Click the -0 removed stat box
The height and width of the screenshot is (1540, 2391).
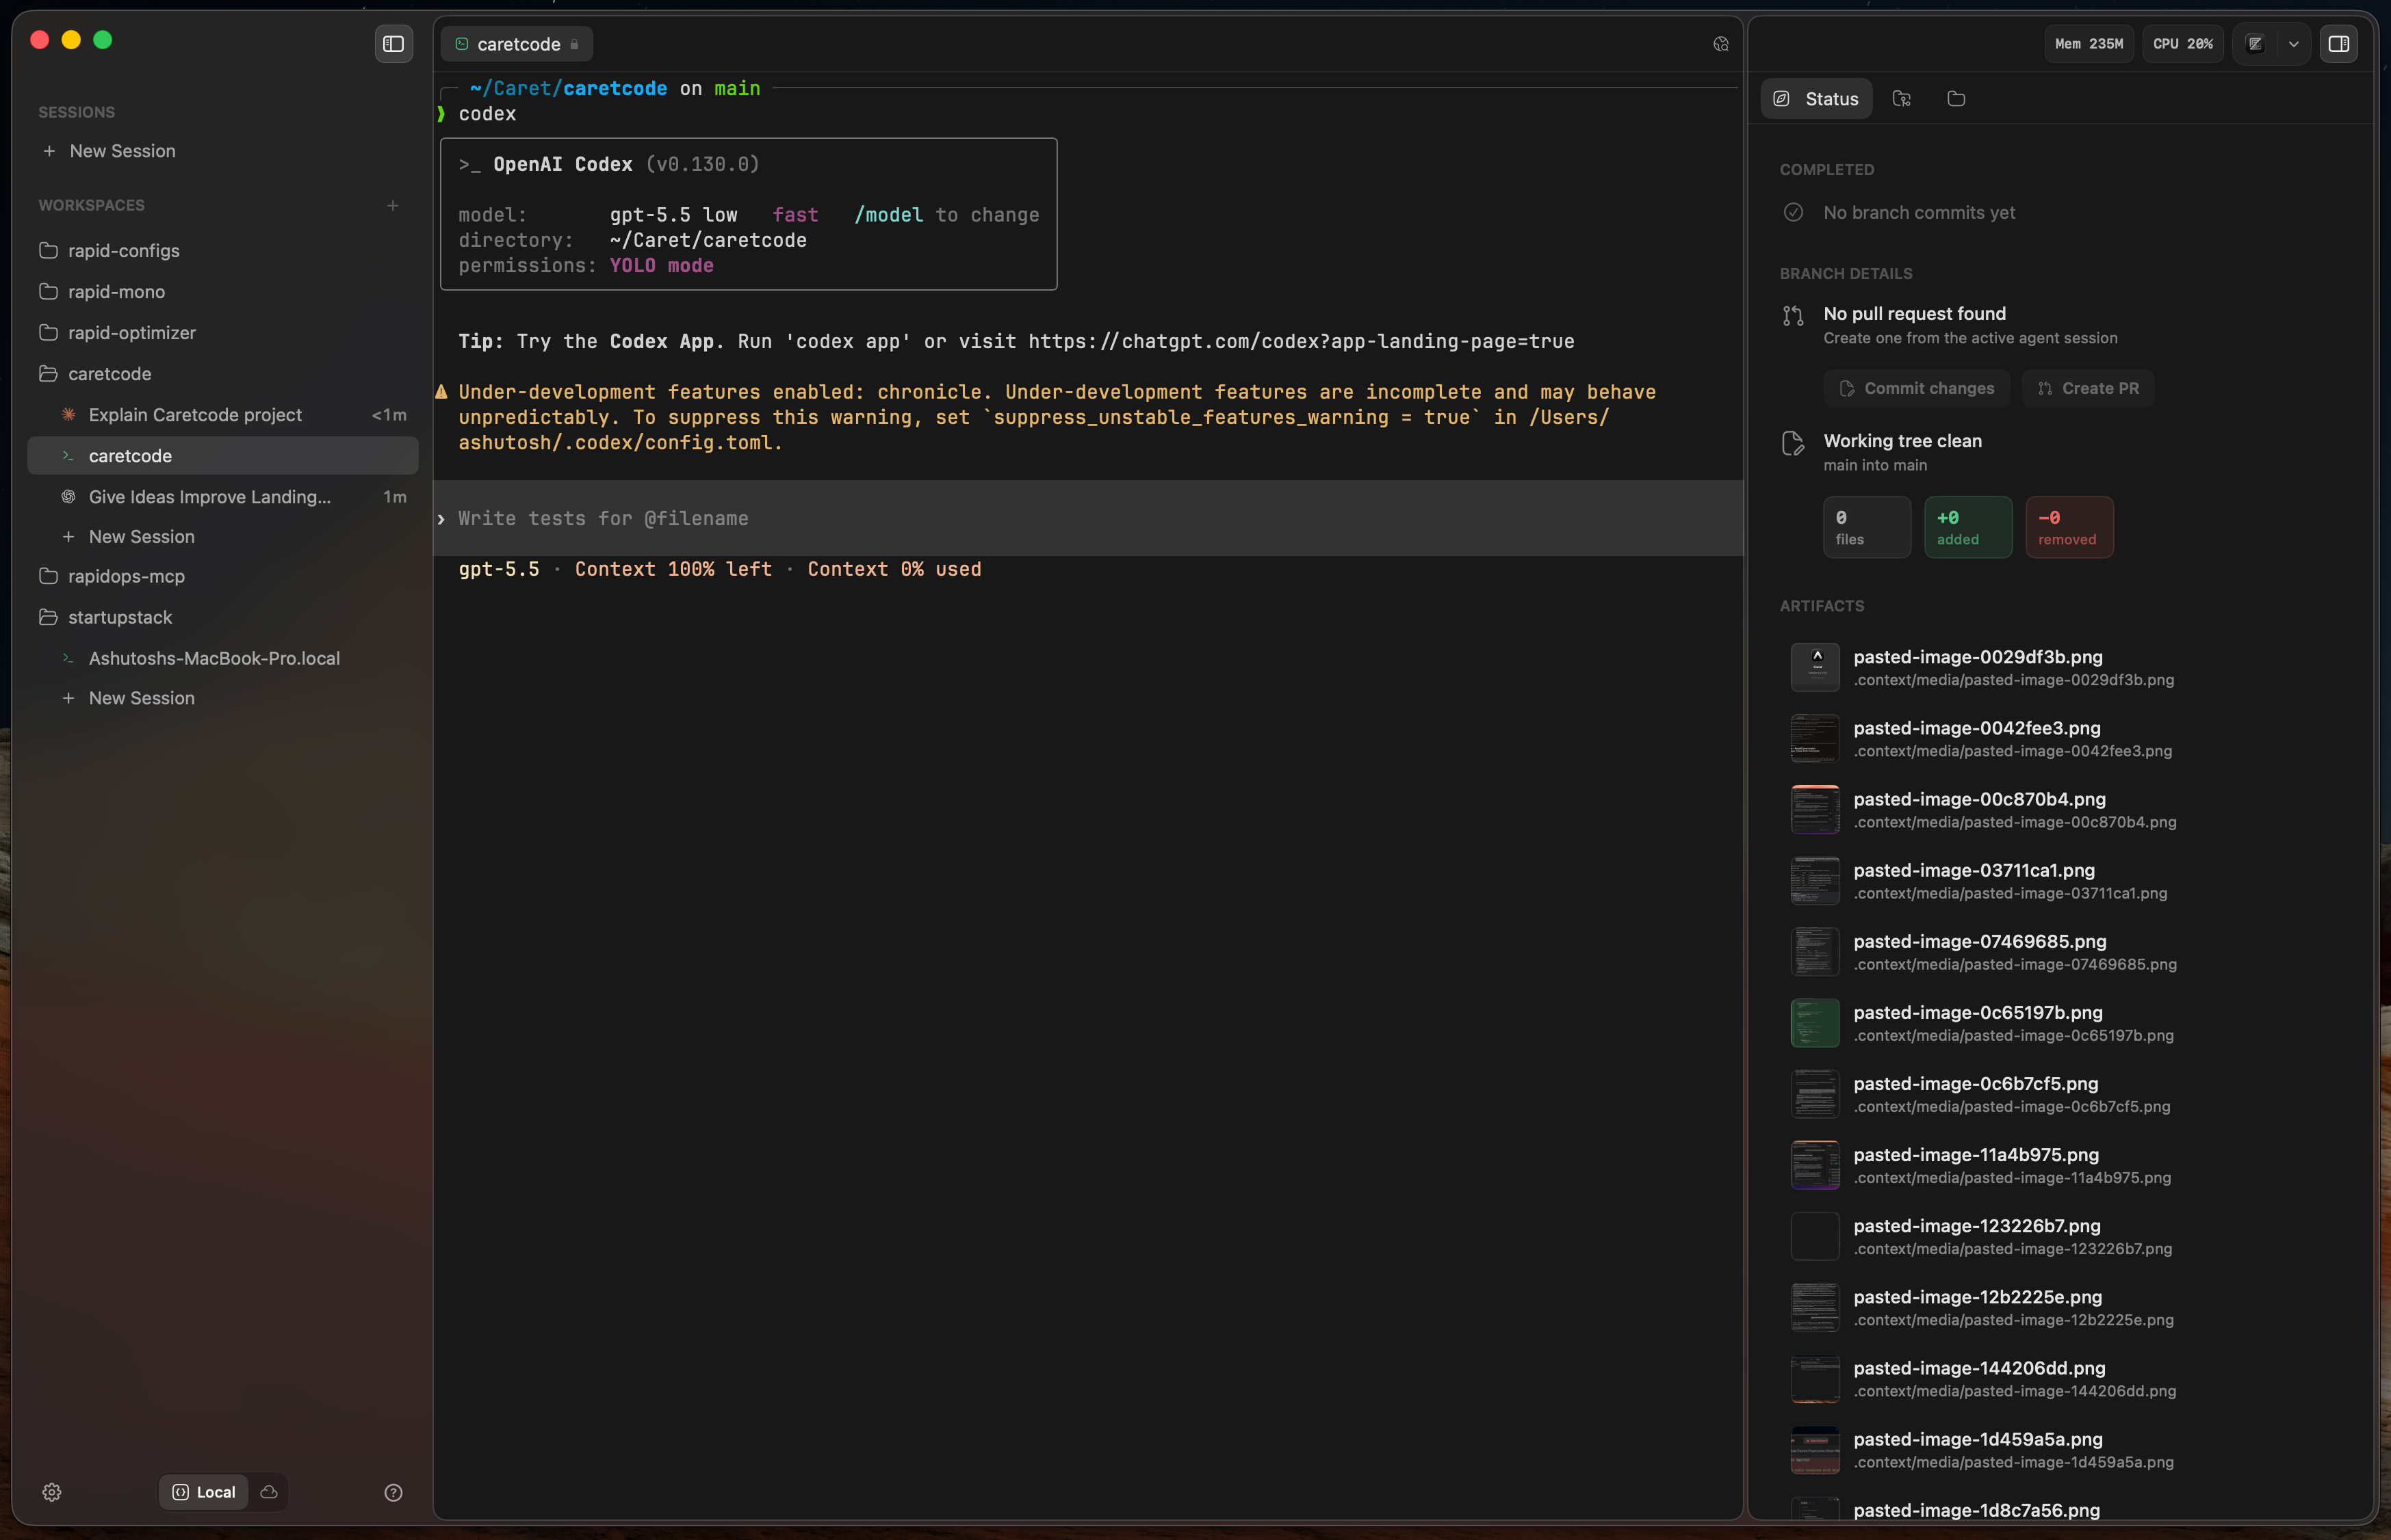(2069, 527)
